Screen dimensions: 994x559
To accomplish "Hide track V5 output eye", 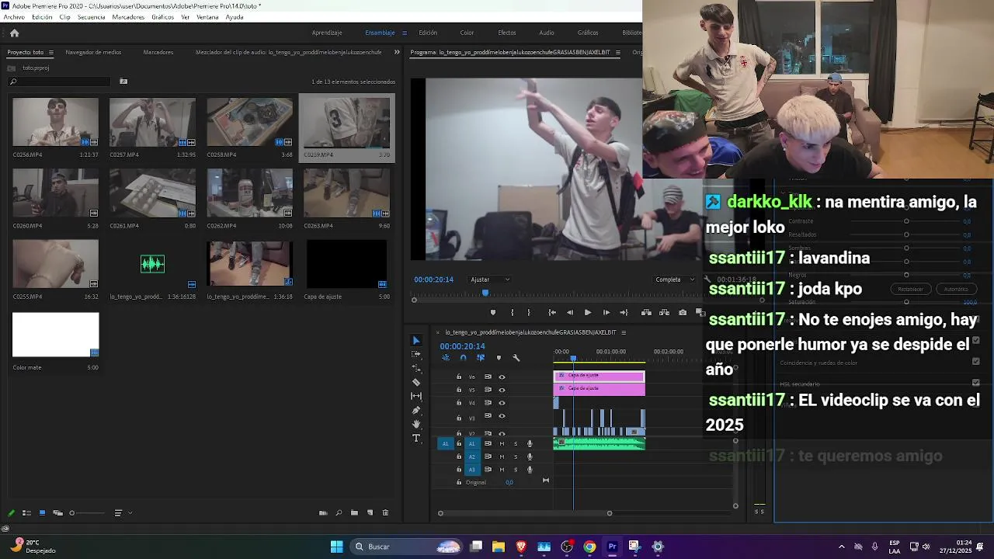I will click(502, 390).
